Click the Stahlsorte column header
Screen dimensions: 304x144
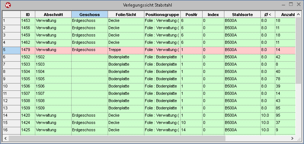pos(242,15)
